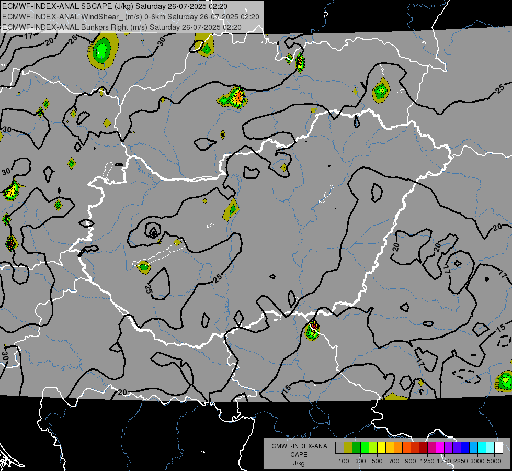Select the olive 100 J/kg legend swatch

click(x=348, y=448)
